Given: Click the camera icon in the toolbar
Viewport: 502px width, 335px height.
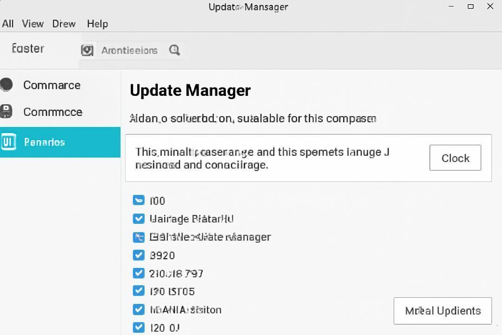Looking at the screenshot, I should click(87, 50).
